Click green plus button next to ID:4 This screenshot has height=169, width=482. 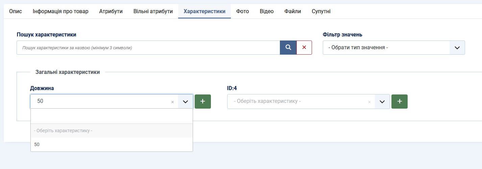pos(399,102)
